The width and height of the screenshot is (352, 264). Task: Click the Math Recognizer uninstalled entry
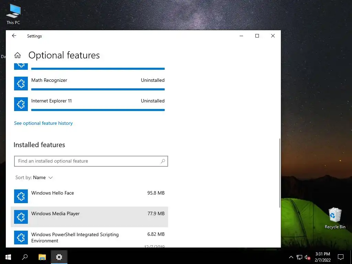89,84
